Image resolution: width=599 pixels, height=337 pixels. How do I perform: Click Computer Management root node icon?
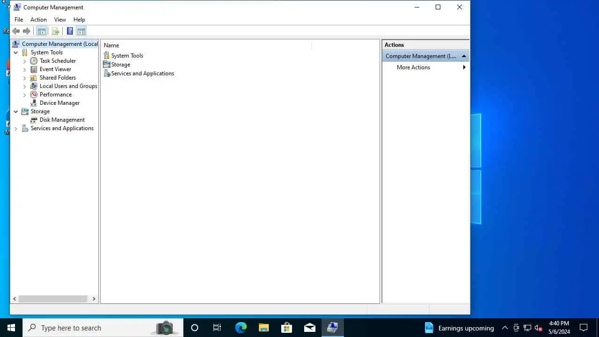16,44
